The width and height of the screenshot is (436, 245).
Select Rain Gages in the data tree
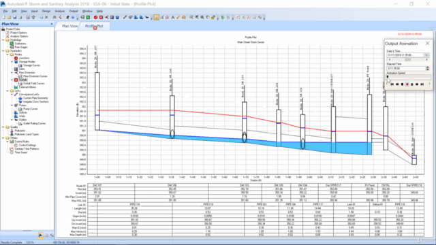21,47
